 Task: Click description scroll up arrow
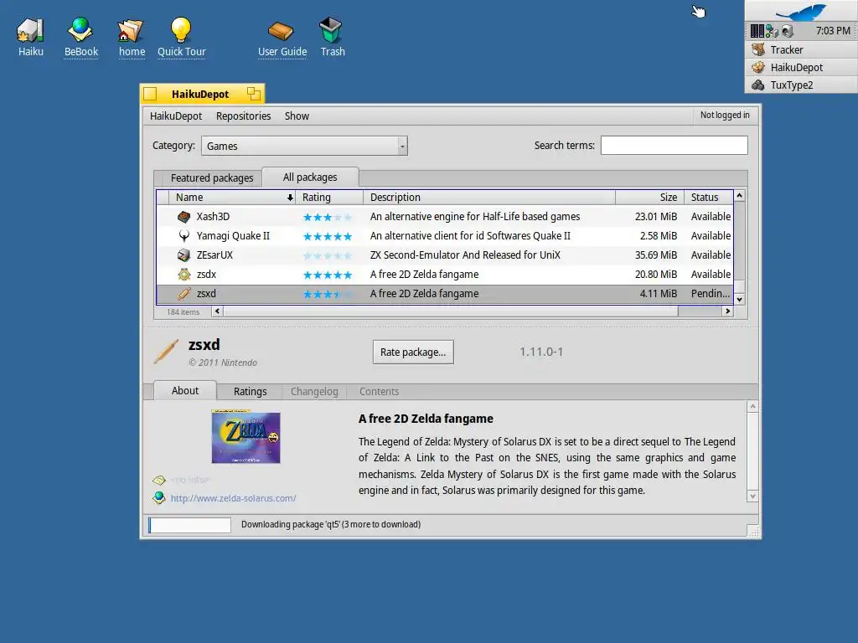(x=753, y=406)
